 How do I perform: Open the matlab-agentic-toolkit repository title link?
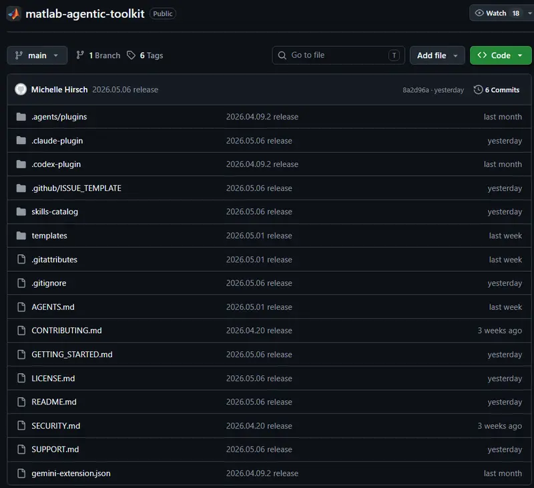coord(85,13)
